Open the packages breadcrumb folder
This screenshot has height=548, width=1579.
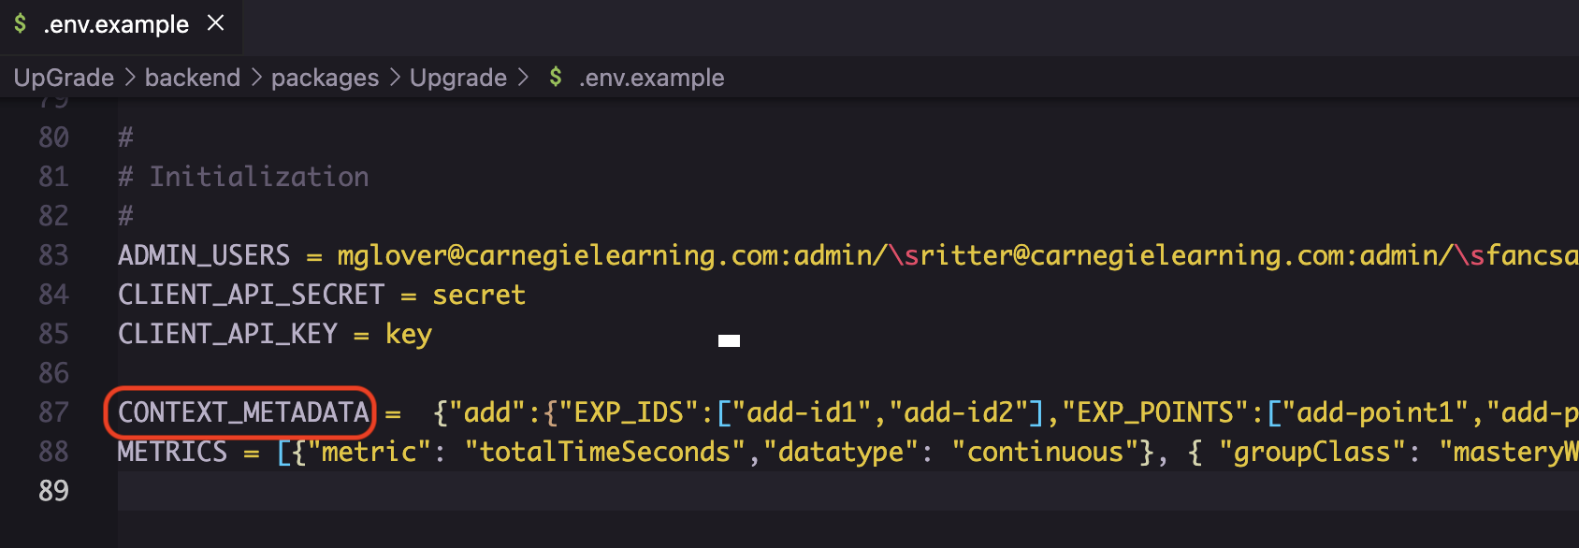pos(325,78)
